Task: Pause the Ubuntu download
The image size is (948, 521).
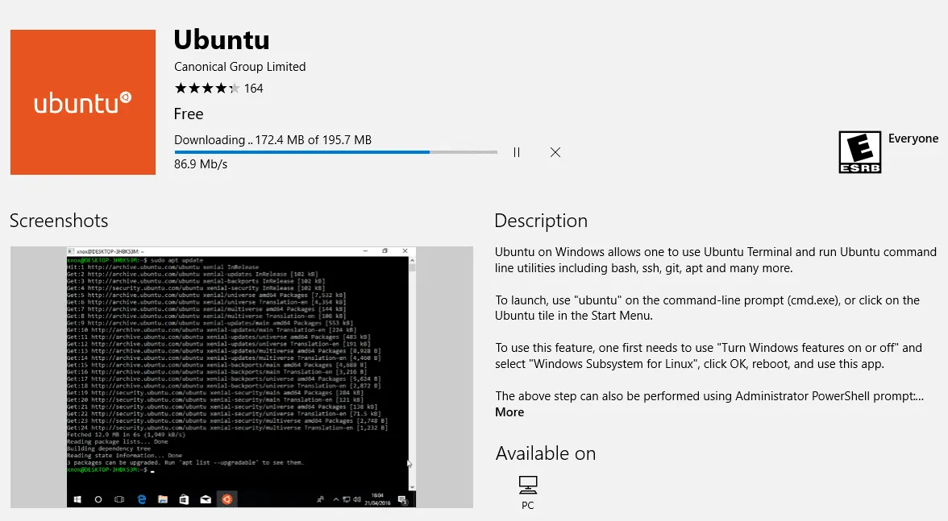Action: point(517,152)
